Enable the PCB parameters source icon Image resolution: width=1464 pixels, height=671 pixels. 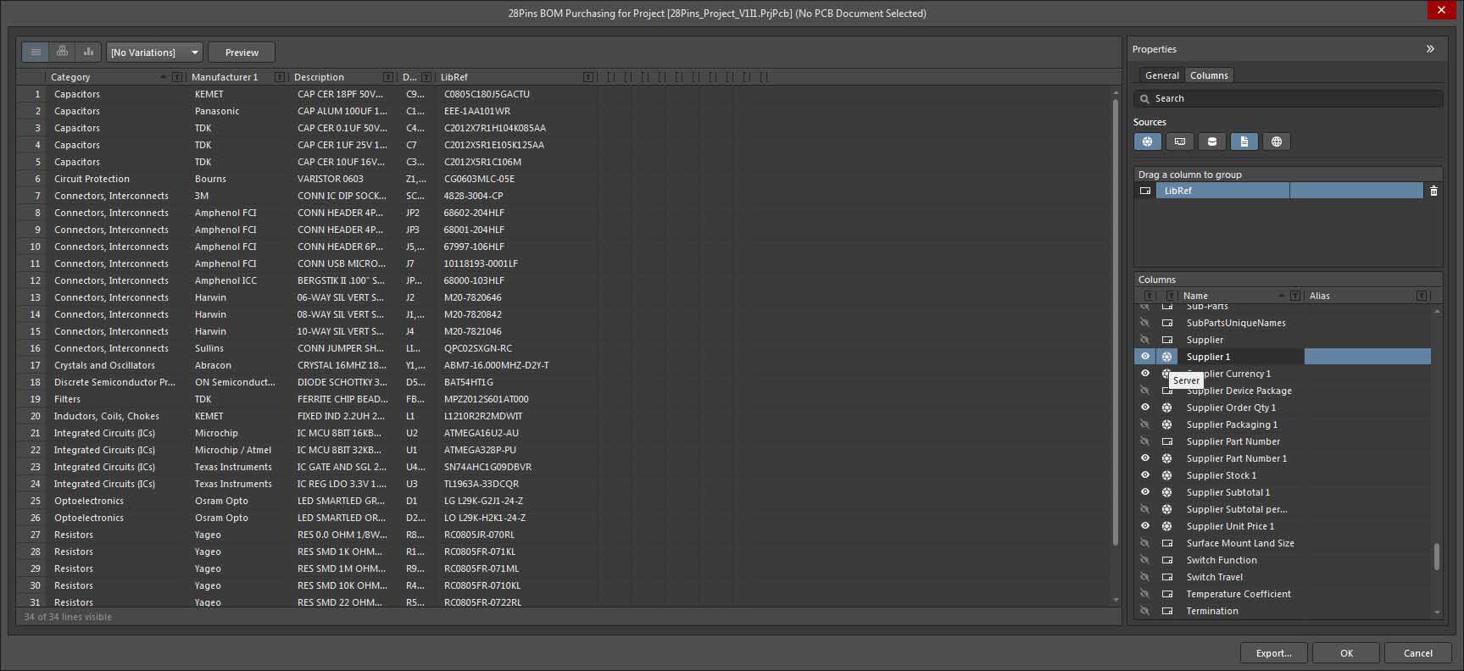(1179, 141)
